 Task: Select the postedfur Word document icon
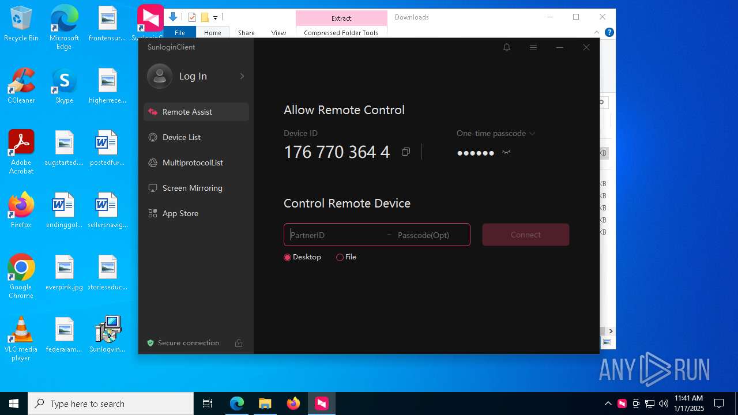coord(107,149)
